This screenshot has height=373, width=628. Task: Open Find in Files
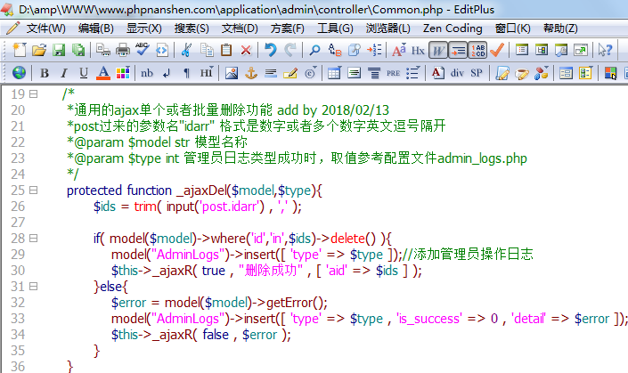coord(354,50)
